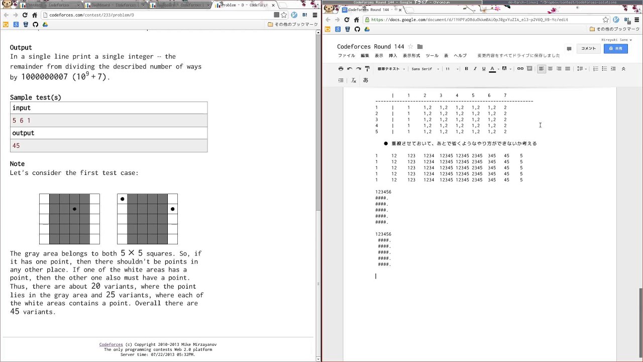The image size is (643, 362).
Task: Open the input tools あ button
Action: (x=365, y=80)
